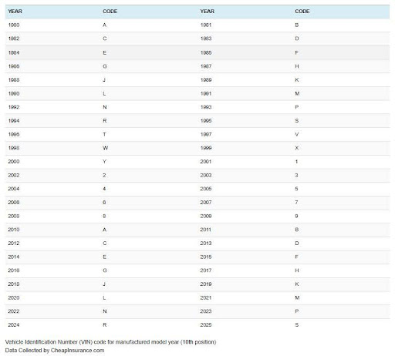Select year 1991 in the table
The width and height of the screenshot is (395, 356).
click(x=206, y=93)
